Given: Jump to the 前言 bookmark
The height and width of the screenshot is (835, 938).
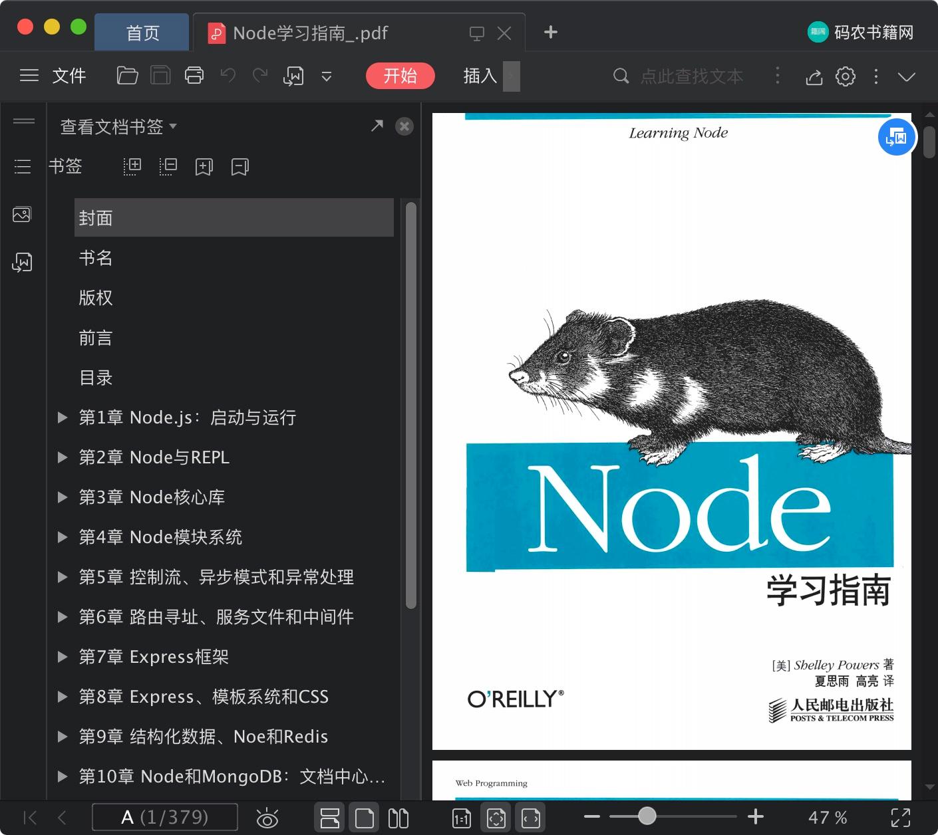Looking at the screenshot, I should pyautogui.click(x=96, y=338).
